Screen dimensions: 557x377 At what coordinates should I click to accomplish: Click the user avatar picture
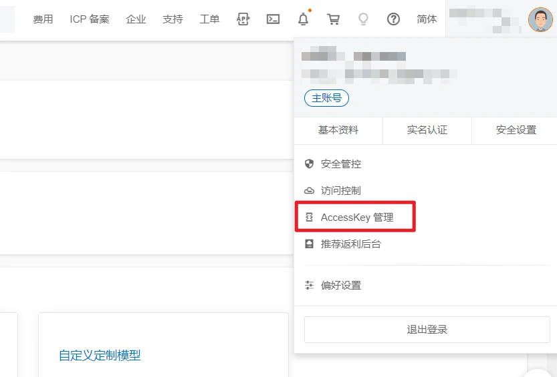point(540,19)
